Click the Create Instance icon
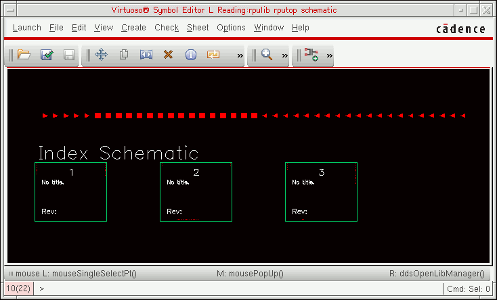The width and height of the screenshot is (497, 300). point(311,55)
